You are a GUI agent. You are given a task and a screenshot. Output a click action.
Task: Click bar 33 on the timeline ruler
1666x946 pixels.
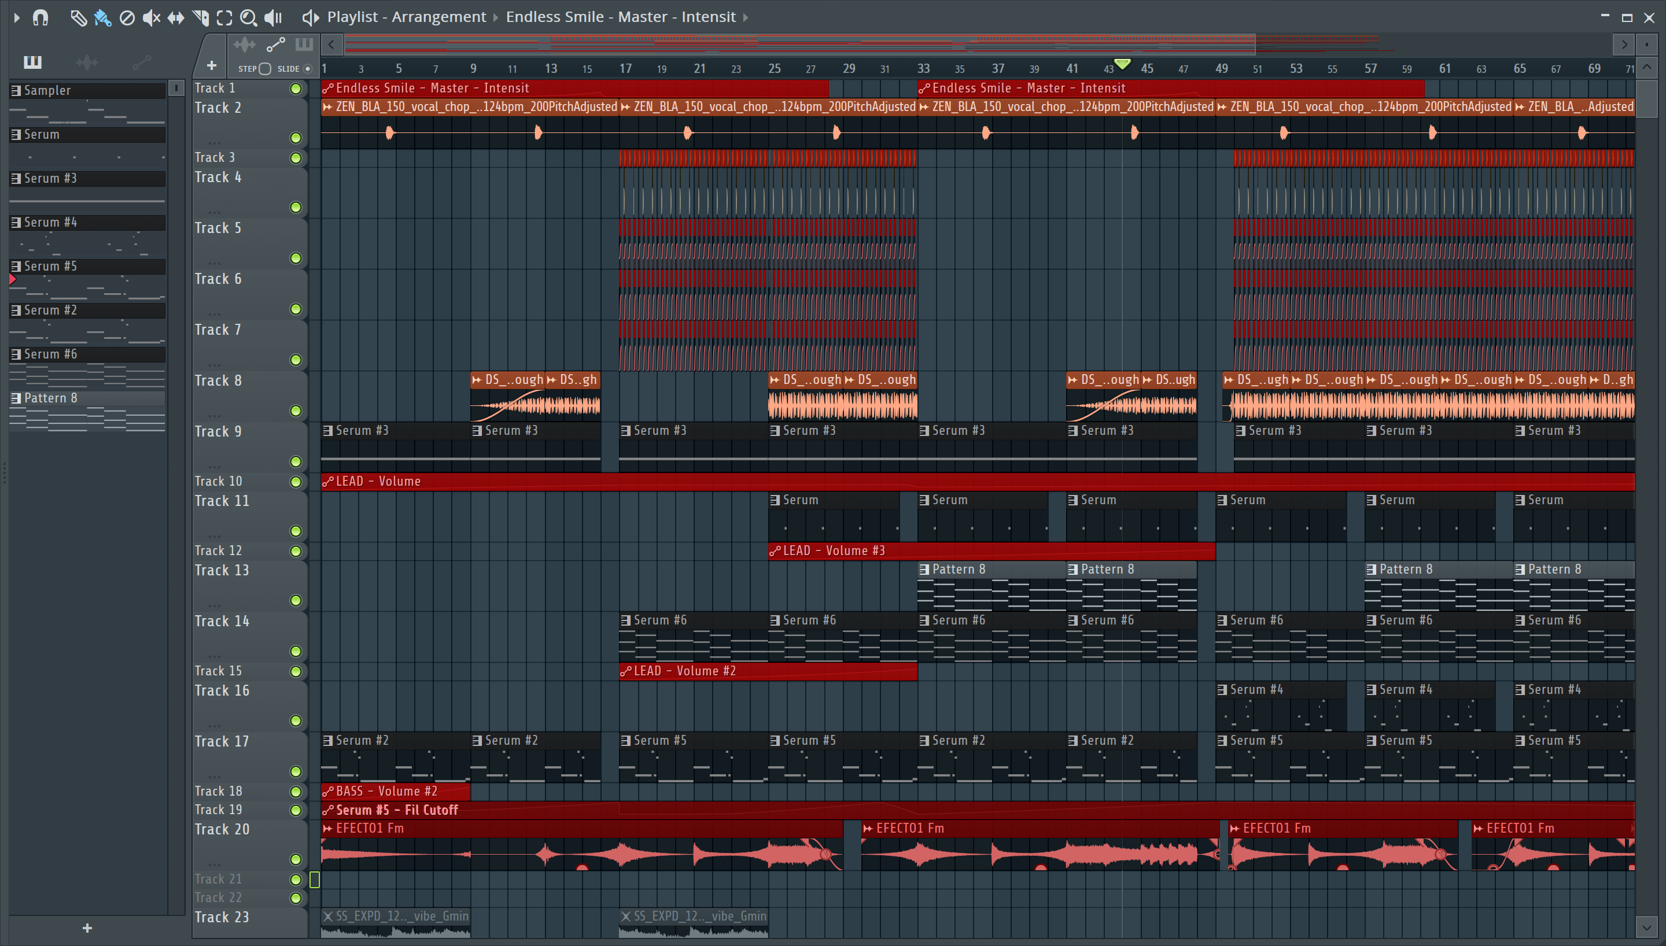[x=923, y=68]
